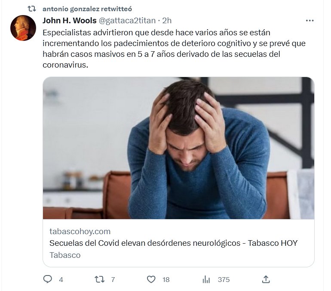Viewport: 331px width, 291px height.
Task: Click the reply count 4
Action: (61, 280)
